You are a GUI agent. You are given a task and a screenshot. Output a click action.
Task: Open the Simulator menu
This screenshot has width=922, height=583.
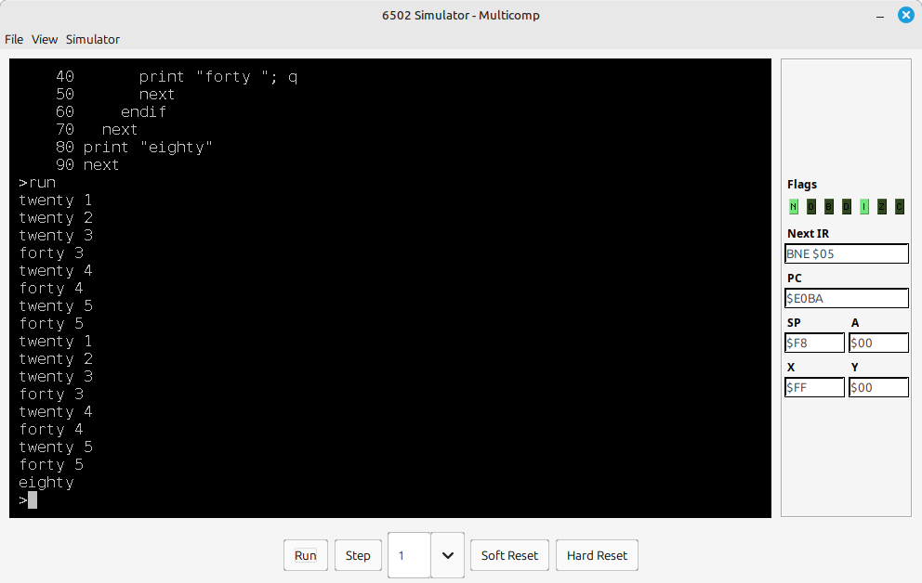[92, 39]
